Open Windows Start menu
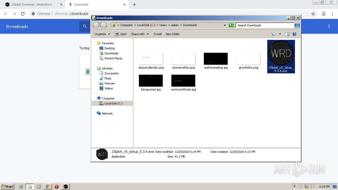The height and width of the screenshot is (190, 338). pos(7,187)
